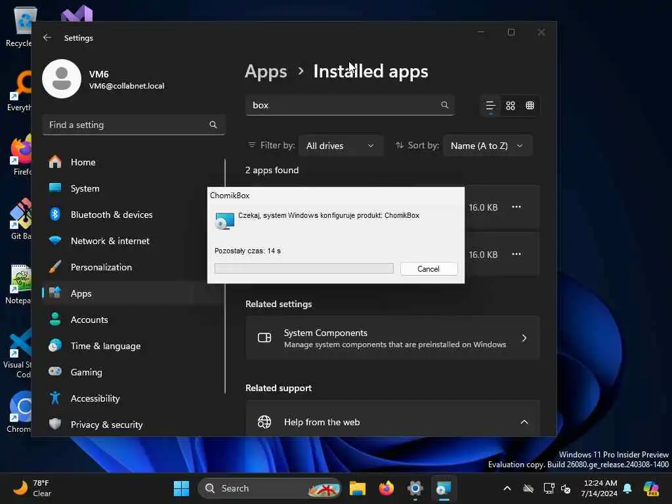Open Home in the Settings sidebar
The height and width of the screenshot is (504, 672).
click(133, 162)
